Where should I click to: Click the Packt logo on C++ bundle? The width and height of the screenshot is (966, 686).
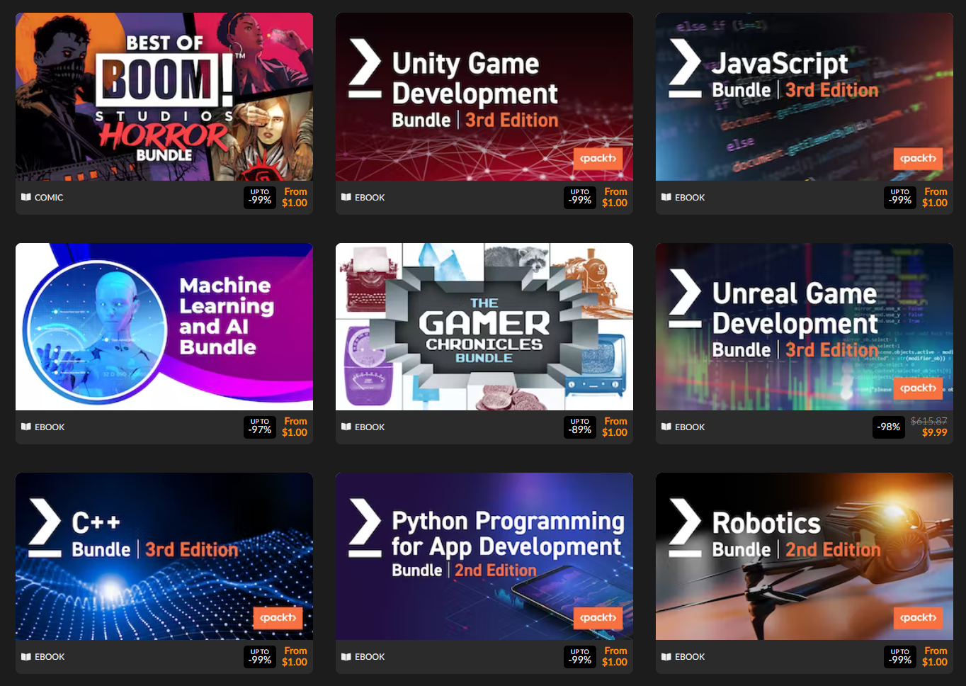pyautogui.click(x=278, y=617)
